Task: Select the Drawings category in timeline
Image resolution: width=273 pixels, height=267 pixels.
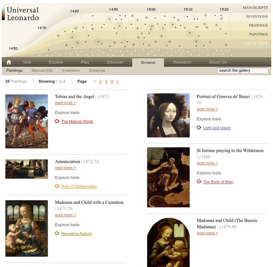Action: pos(258,25)
